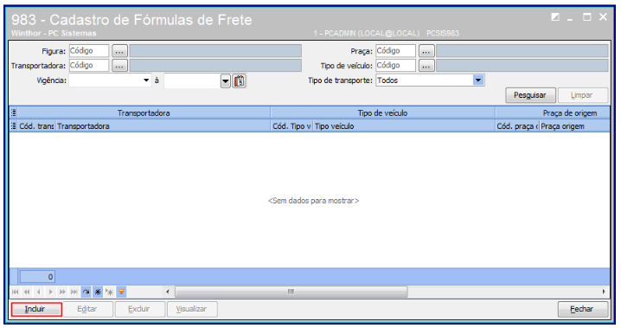The width and height of the screenshot is (621, 328).
Task: Sort by Cód. praça column header
Action: [x=517, y=126]
